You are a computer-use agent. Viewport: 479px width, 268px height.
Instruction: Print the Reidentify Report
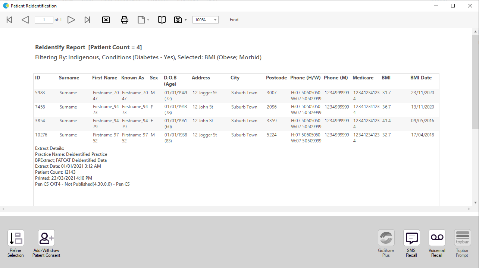point(125,20)
